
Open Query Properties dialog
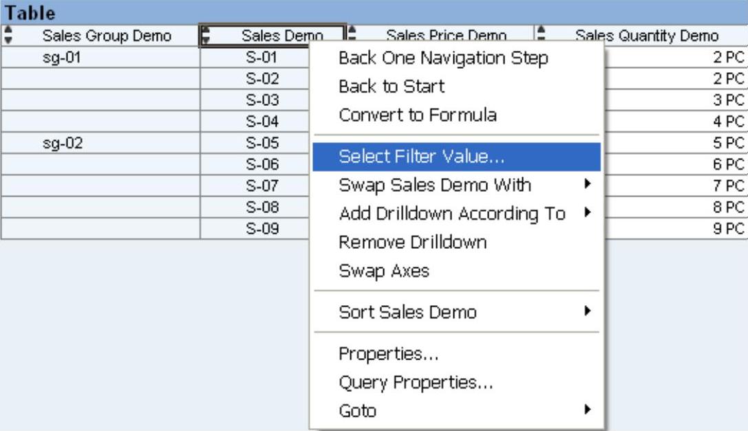(x=416, y=383)
